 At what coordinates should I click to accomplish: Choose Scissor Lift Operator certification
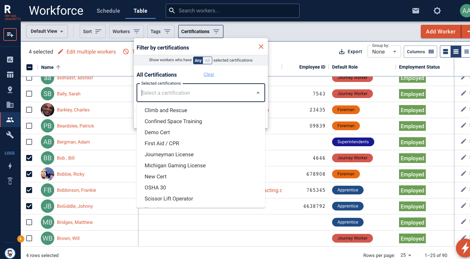(x=201, y=199)
